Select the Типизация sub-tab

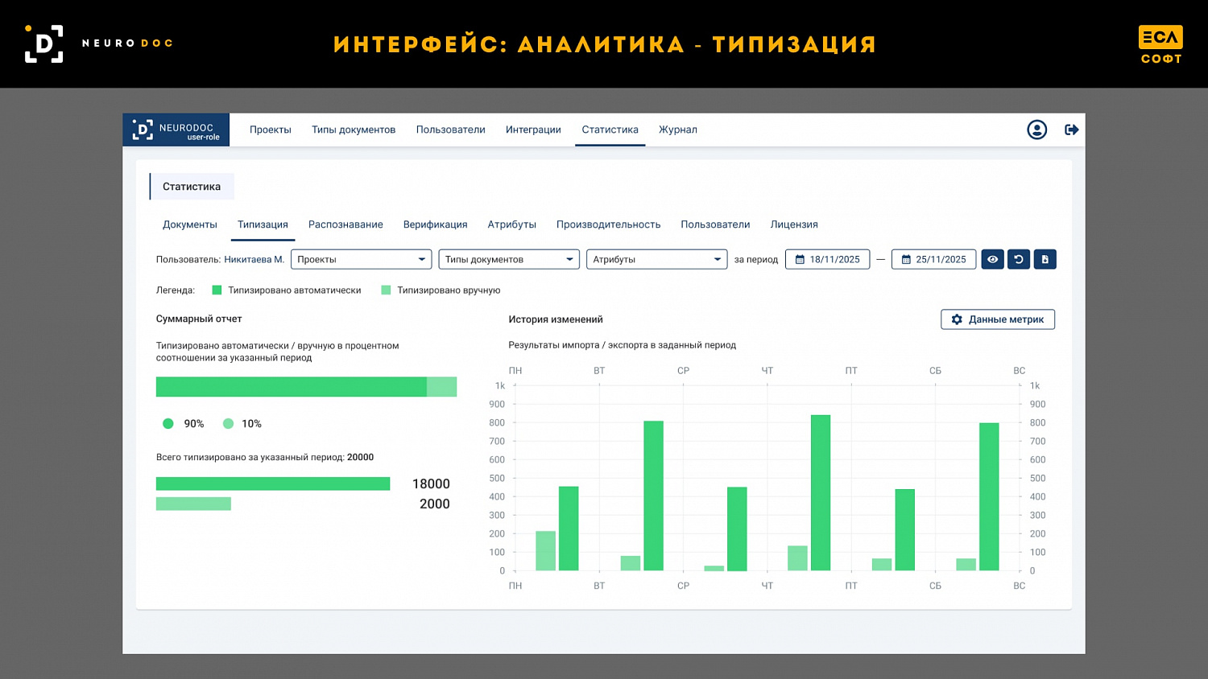click(263, 224)
